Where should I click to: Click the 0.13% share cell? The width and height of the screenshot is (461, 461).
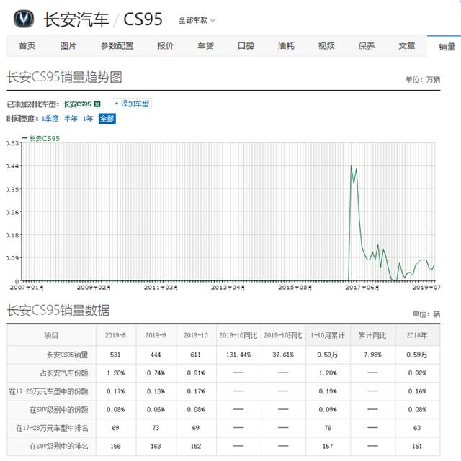[x=156, y=391]
